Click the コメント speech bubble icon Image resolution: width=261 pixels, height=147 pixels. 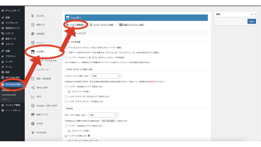pos(3,44)
